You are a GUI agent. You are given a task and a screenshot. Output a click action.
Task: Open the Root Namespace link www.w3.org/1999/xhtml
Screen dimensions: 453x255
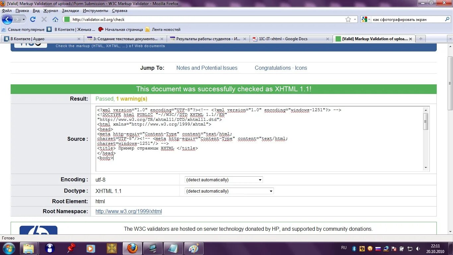point(129,211)
